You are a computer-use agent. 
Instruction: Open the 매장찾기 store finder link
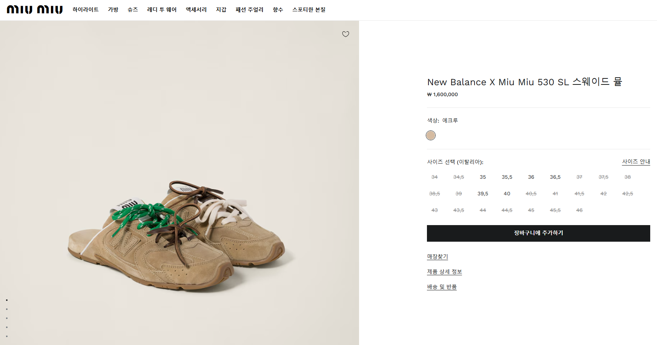(x=437, y=256)
